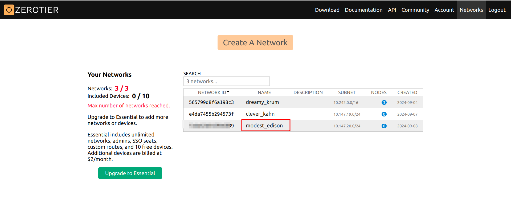Click created date 2024-09-04

pos(407,103)
